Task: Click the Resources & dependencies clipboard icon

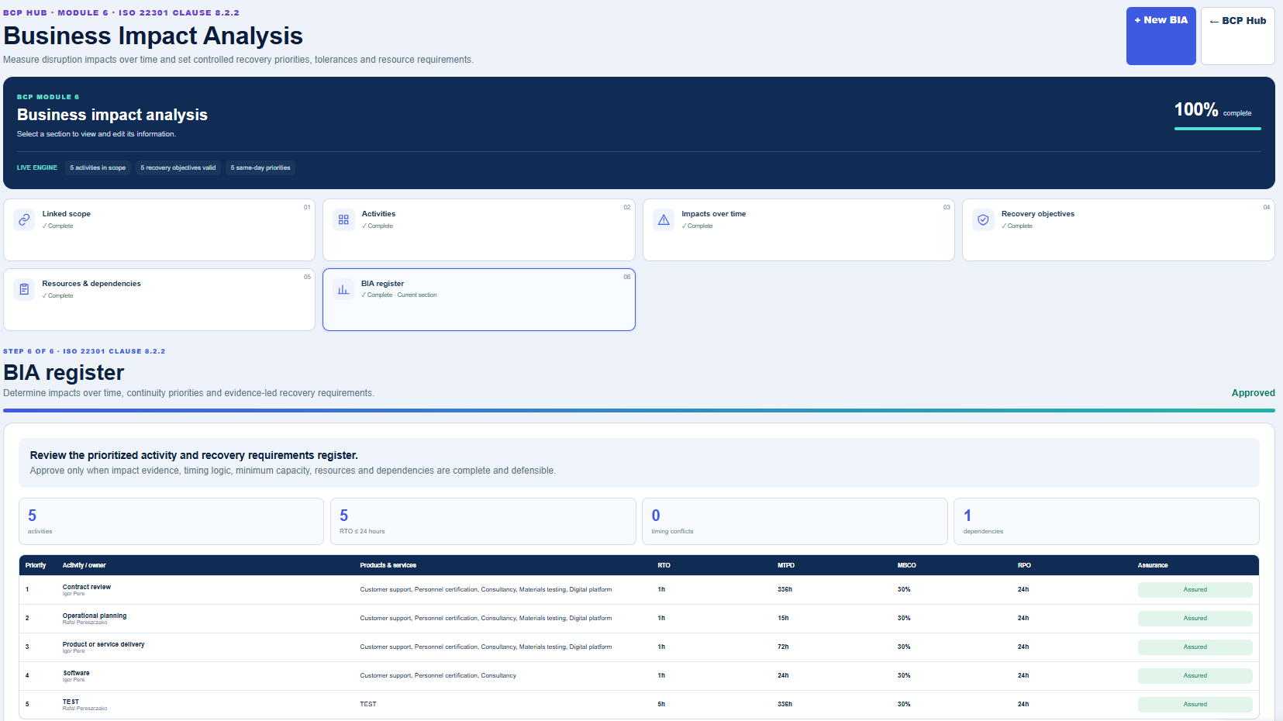Action: [24, 289]
